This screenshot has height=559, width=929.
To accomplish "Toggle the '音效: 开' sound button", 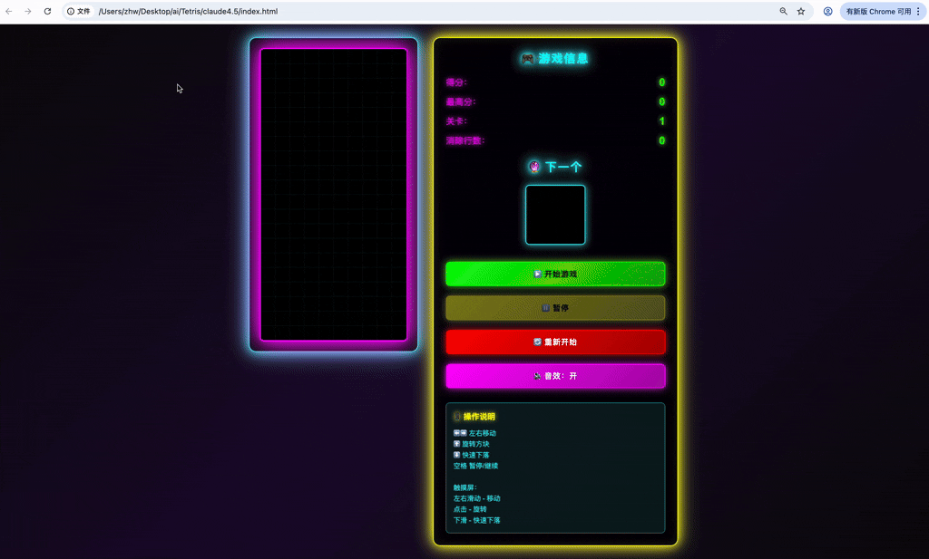I will coord(555,376).
